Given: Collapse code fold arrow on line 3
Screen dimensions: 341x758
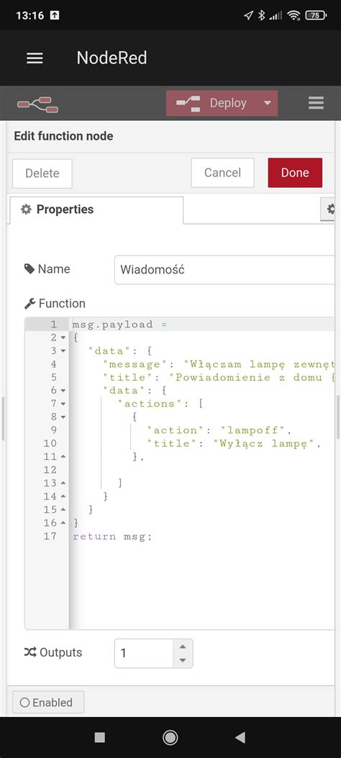Looking at the screenshot, I should 63,351.
